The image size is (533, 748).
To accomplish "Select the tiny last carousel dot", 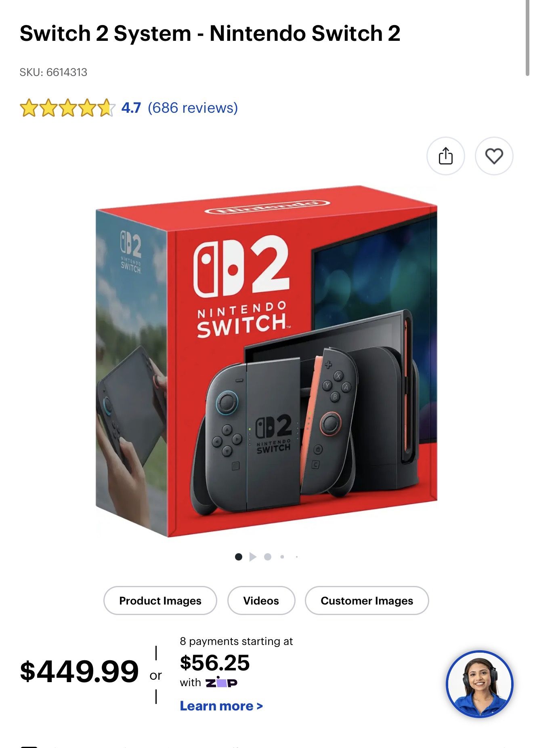I will point(296,557).
